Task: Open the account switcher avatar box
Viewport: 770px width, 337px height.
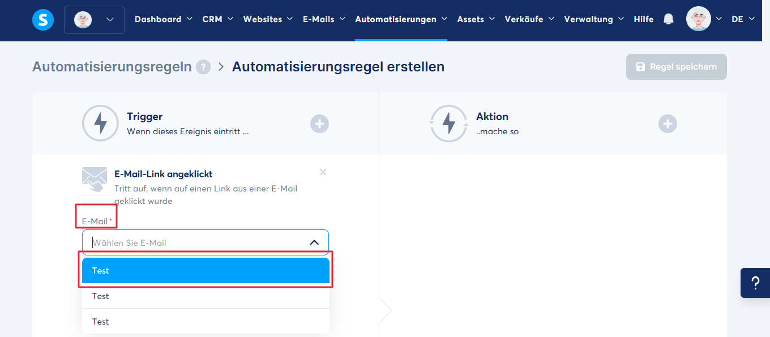Action: pyautogui.click(x=94, y=20)
